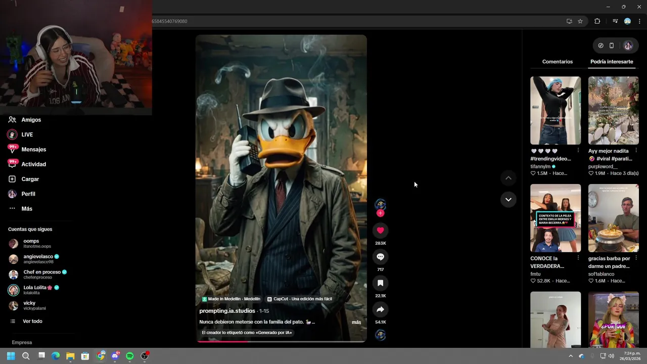Open more options for the tifannylm video
The width and height of the screenshot is (647, 364).
pyautogui.click(x=578, y=151)
